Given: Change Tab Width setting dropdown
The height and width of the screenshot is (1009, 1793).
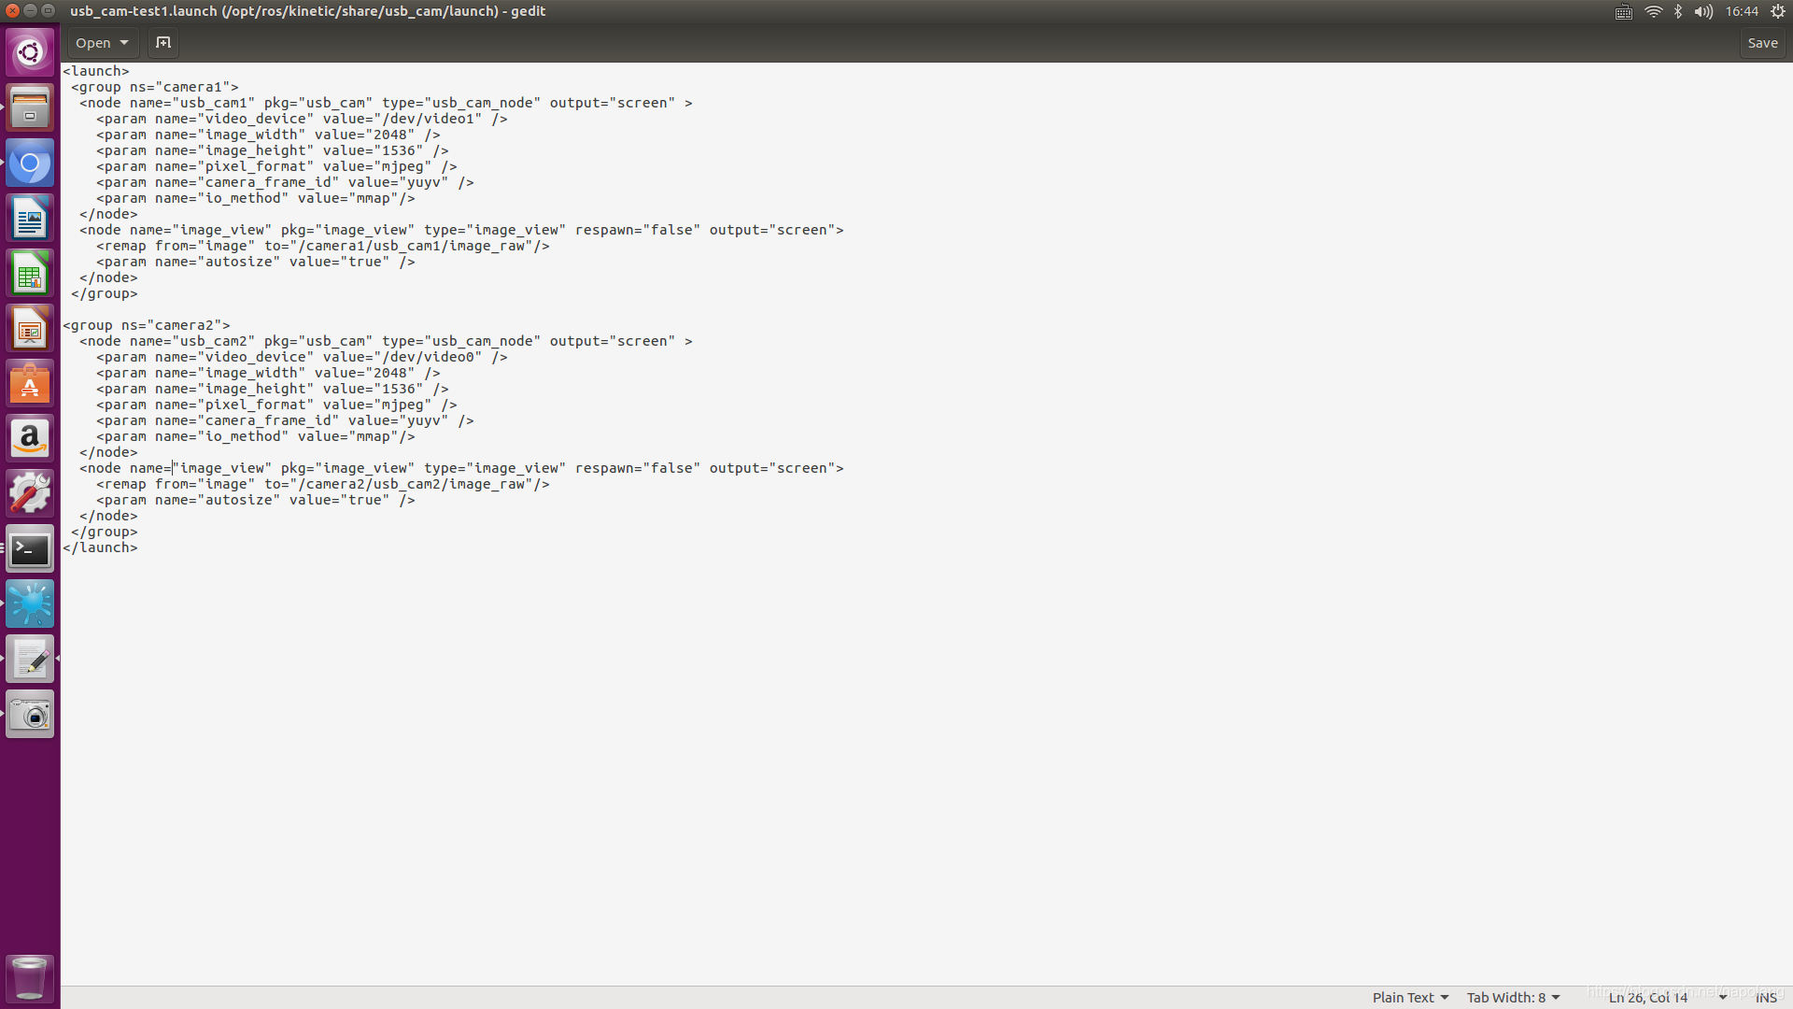Looking at the screenshot, I should tap(1513, 997).
